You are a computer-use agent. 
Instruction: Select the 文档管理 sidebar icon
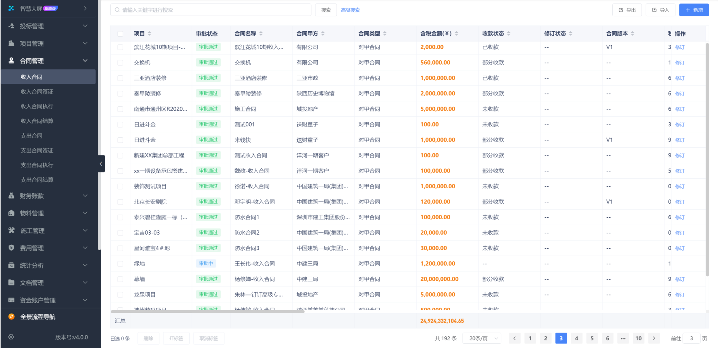11,283
